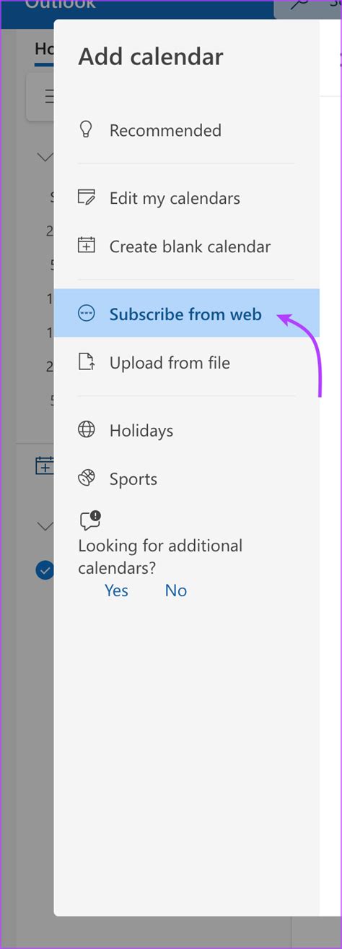Screen dimensions: 342x949
Task: Answer No to additional calendars question
Action: click(176, 591)
